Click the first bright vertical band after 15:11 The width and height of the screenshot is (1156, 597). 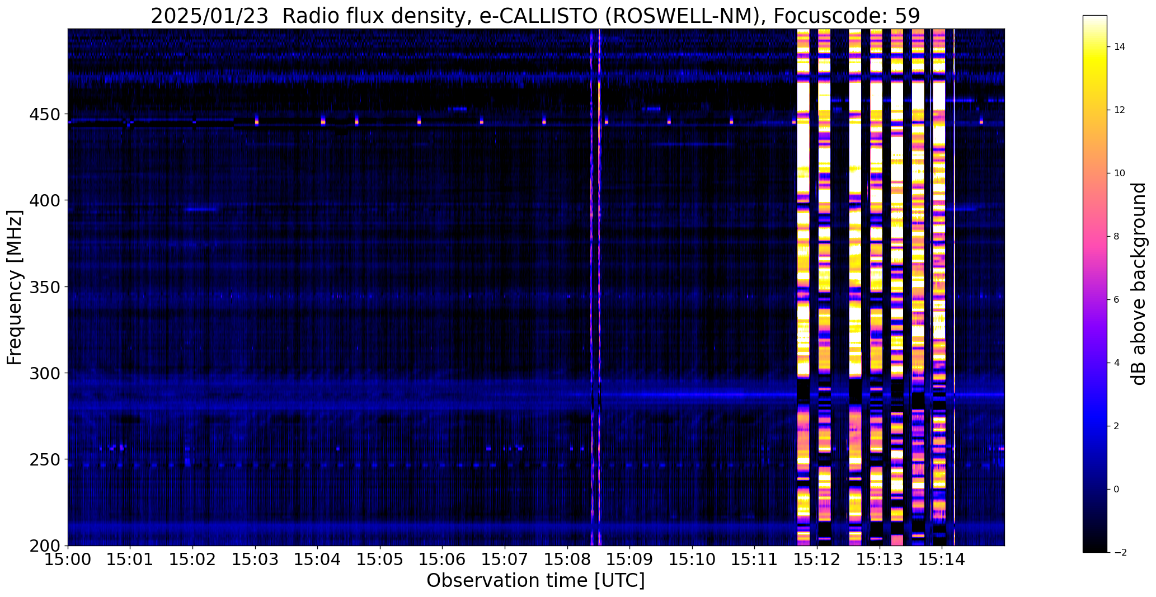(x=803, y=287)
